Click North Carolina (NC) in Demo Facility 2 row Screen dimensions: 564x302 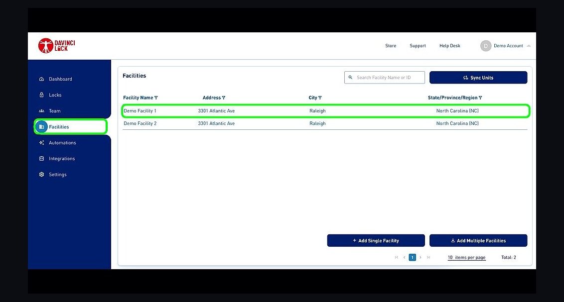point(457,123)
